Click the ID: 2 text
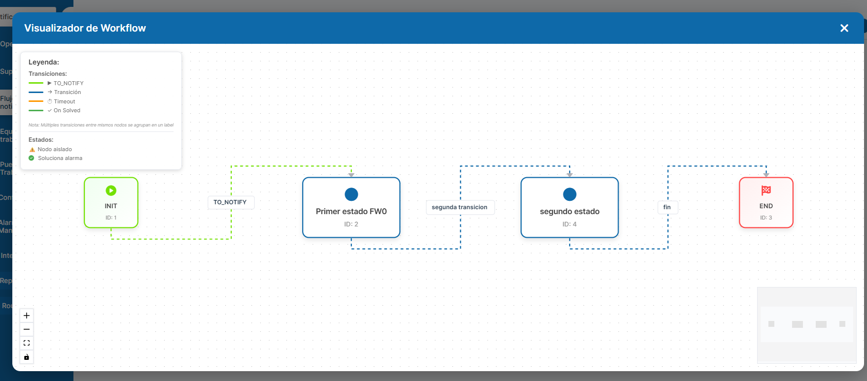This screenshot has width=867, height=381. (x=351, y=224)
